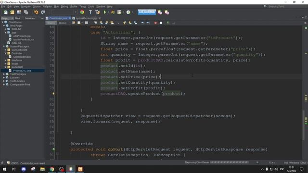Close the updateProducts.jsp tab
Image resolution: width=308 pixels, height=173 pixels.
click(x=100, y=18)
